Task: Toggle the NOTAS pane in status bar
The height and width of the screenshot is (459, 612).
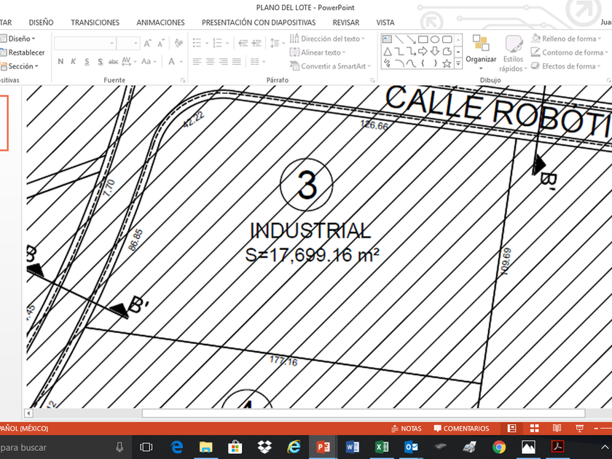Action: (x=406, y=428)
